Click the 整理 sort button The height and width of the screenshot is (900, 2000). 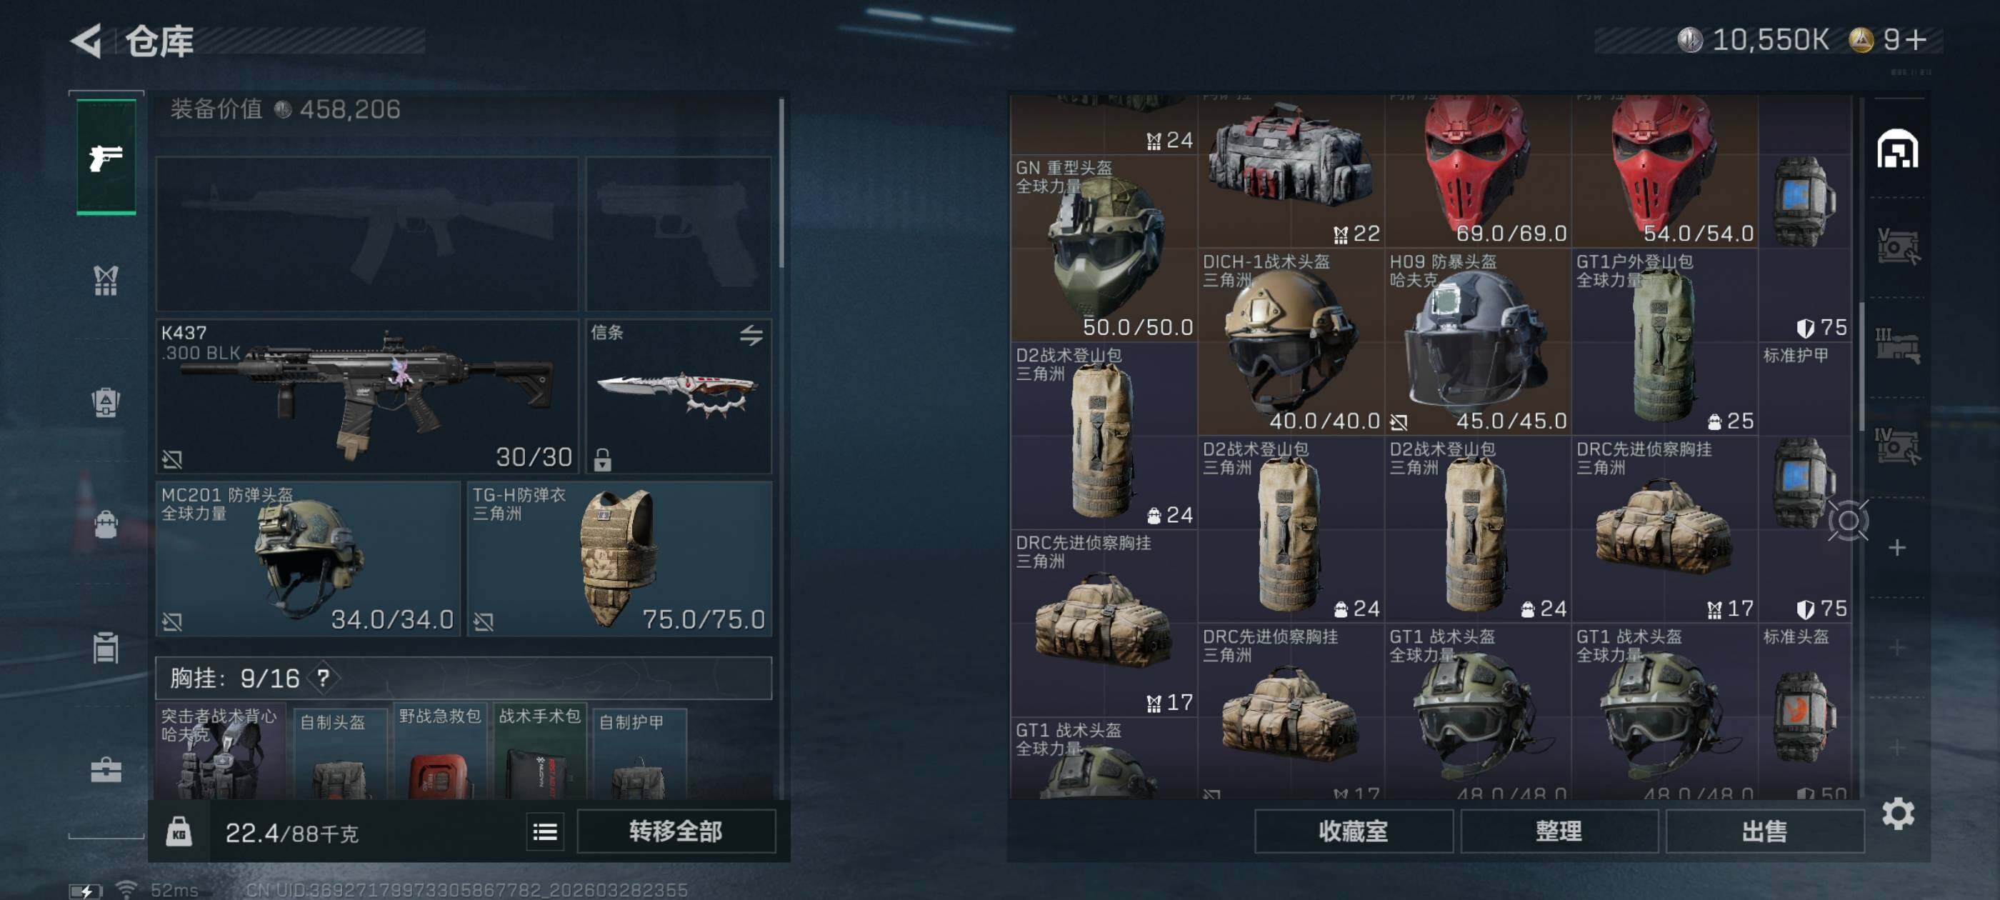coord(1559,831)
